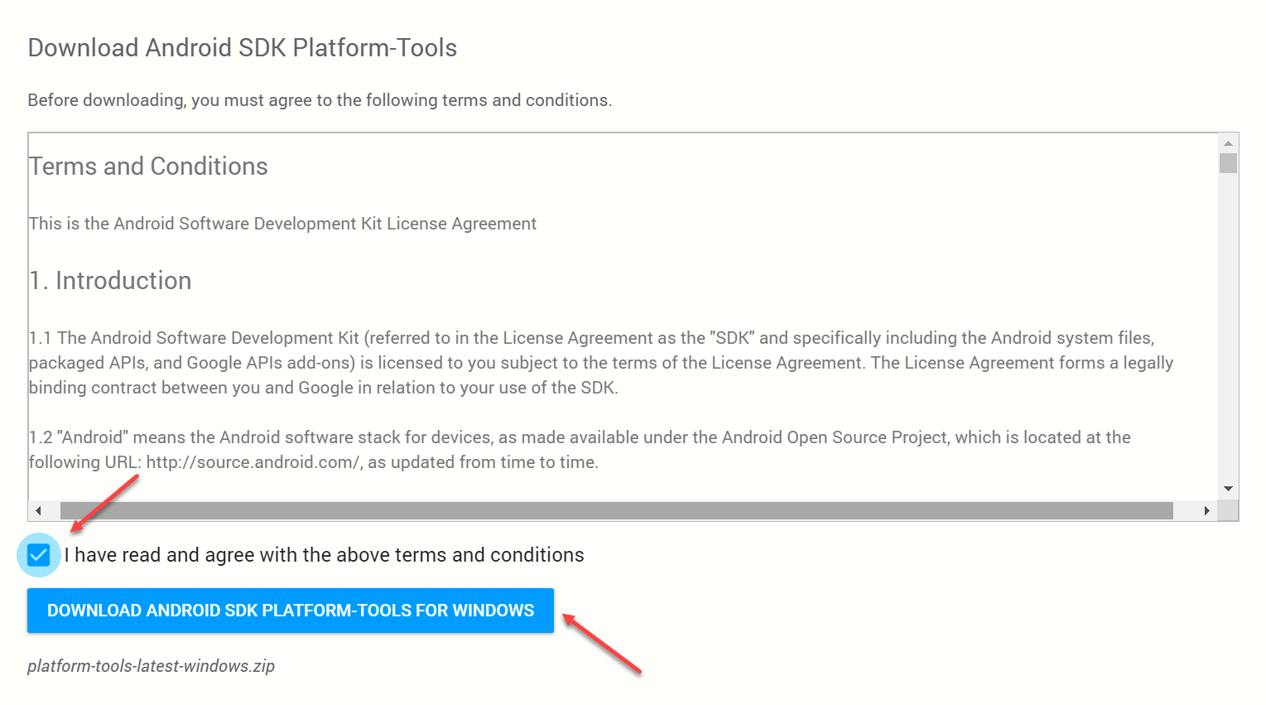Click the vertical scrollbar thumb in terms box
The image size is (1266, 705).
click(1228, 163)
